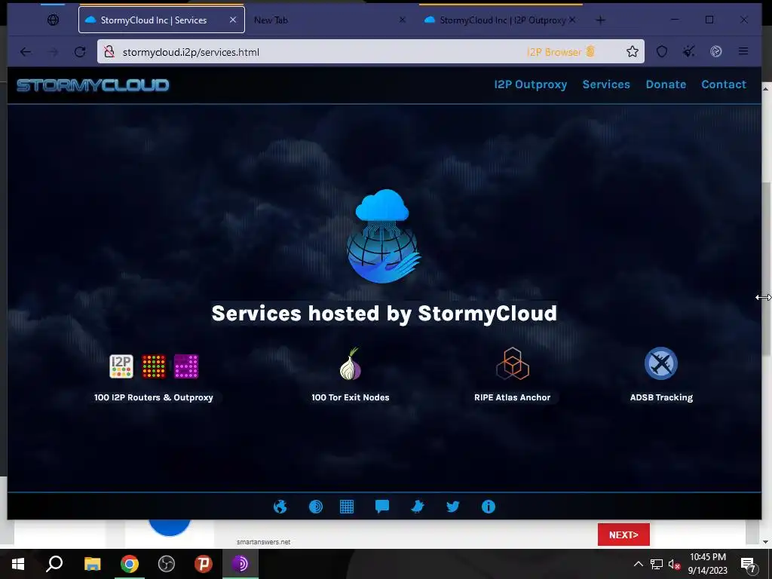The height and width of the screenshot is (579, 772).
Task: Close the StormyCloud Services tab
Action: coord(233,20)
